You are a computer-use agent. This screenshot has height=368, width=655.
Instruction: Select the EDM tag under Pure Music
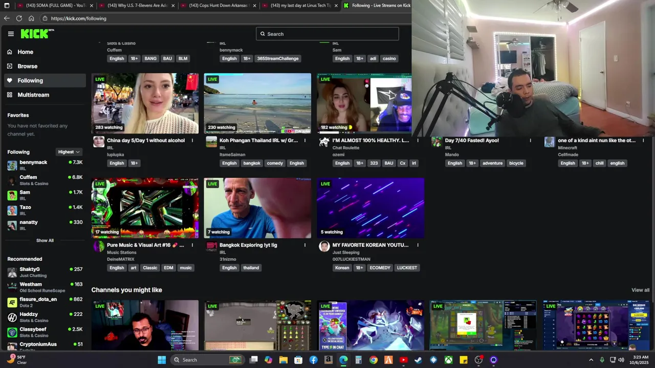[168, 268]
